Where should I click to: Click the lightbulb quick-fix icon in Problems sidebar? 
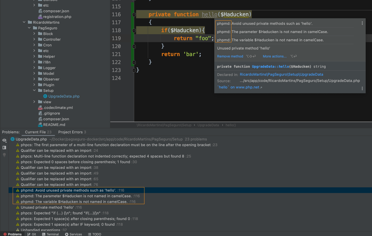pyautogui.click(x=4, y=155)
